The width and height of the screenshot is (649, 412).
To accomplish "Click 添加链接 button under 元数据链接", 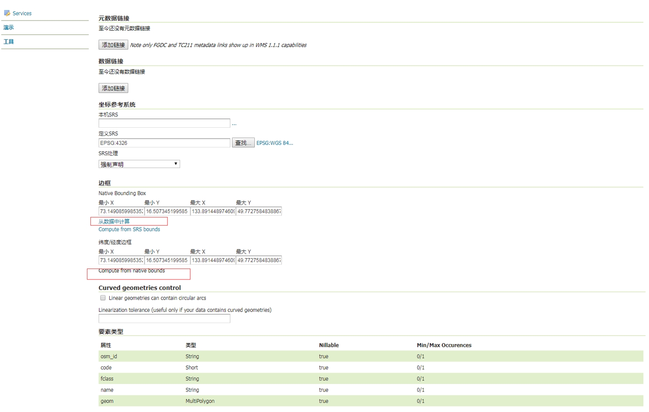I will (x=113, y=45).
